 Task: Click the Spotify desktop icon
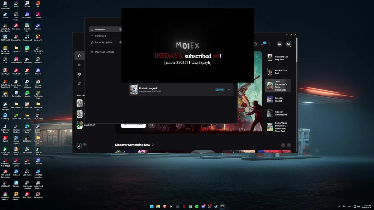[27, 94]
